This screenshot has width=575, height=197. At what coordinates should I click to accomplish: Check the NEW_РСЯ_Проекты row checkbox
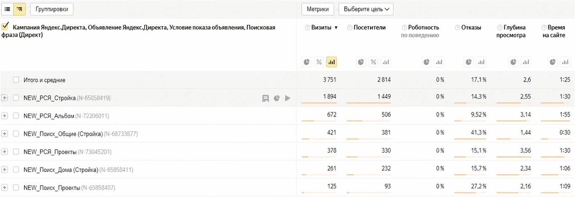click(x=16, y=151)
